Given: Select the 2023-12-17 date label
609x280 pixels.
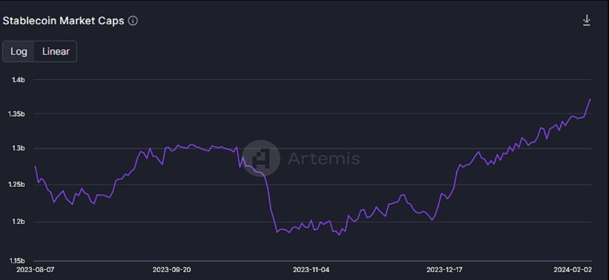Looking at the screenshot, I should (445, 269).
